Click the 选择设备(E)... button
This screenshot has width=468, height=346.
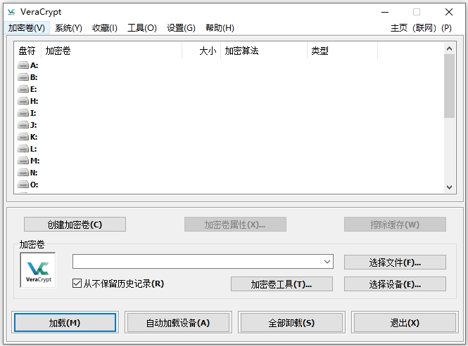tap(395, 284)
